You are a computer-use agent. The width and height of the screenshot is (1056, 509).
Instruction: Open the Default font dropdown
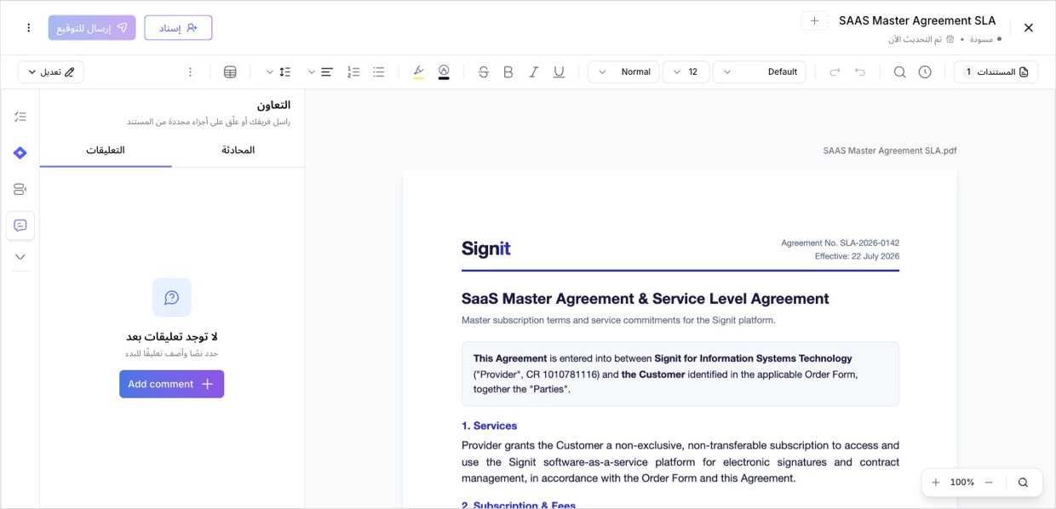click(760, 72)
